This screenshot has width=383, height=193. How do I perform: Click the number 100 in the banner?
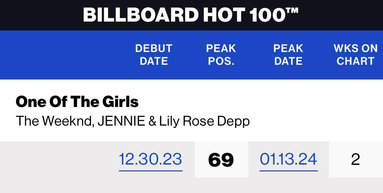point(267,15)
